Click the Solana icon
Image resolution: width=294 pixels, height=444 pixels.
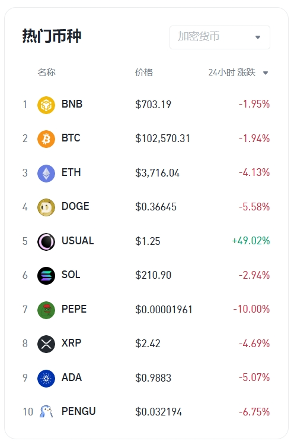click(x=46, y=276)
